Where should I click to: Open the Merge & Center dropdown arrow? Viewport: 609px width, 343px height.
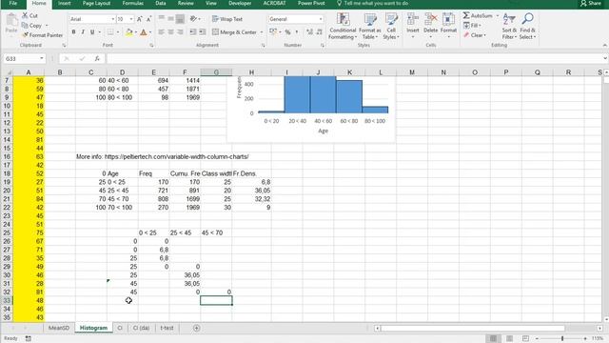pos(262,32)
